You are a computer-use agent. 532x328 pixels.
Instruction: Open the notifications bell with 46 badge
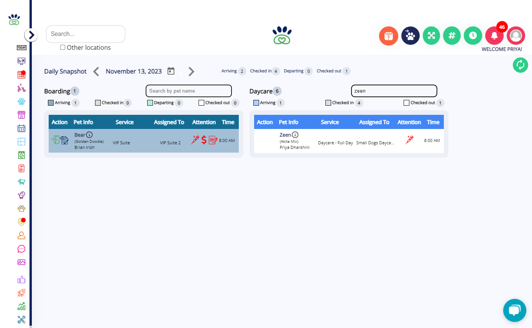[x=494, y=36]
